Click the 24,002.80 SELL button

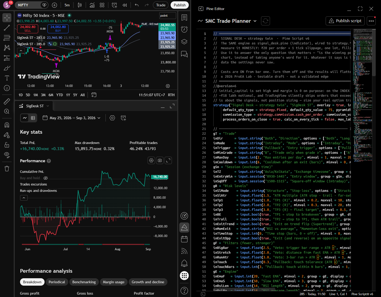tap(28, 29)
